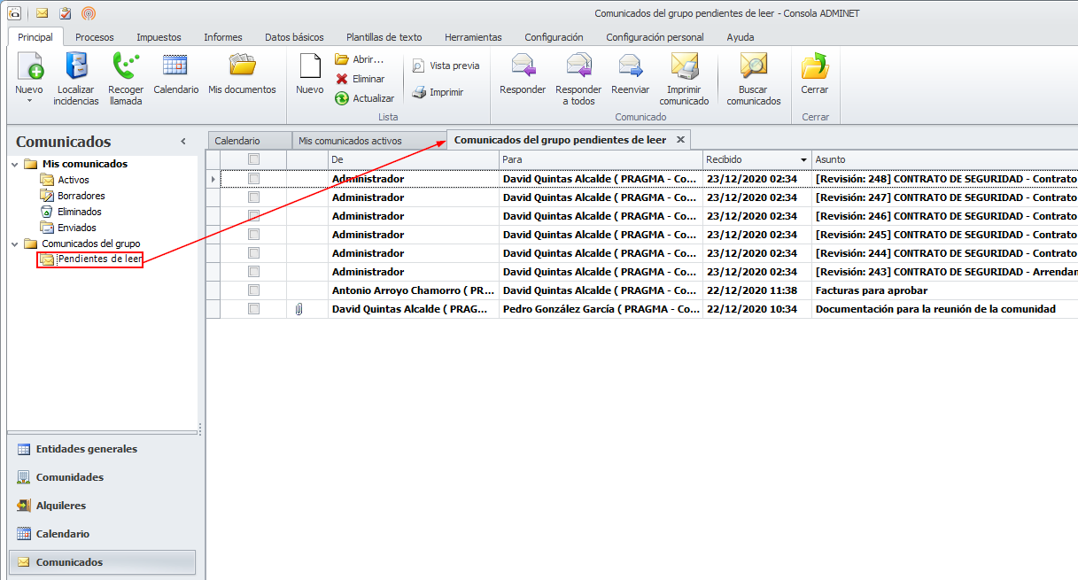
Task: Open Localizar incidencias tool
Action: 75,79
